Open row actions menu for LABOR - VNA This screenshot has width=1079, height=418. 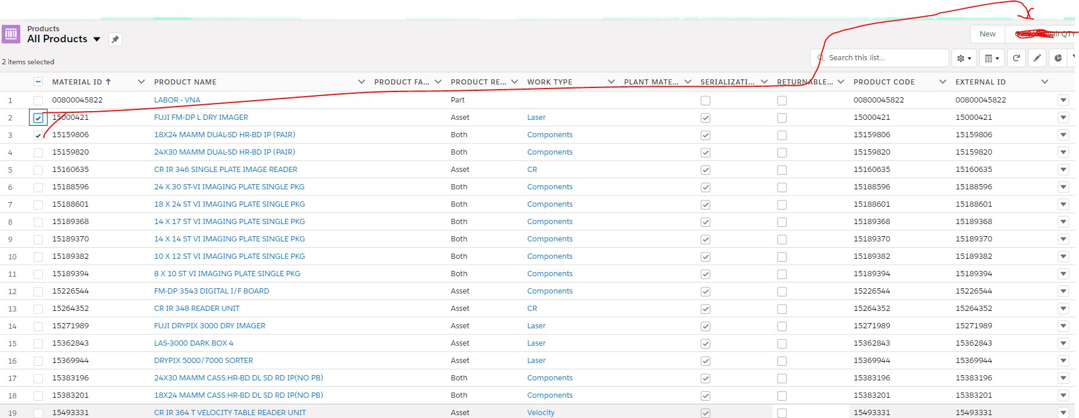coord(1063,100)
